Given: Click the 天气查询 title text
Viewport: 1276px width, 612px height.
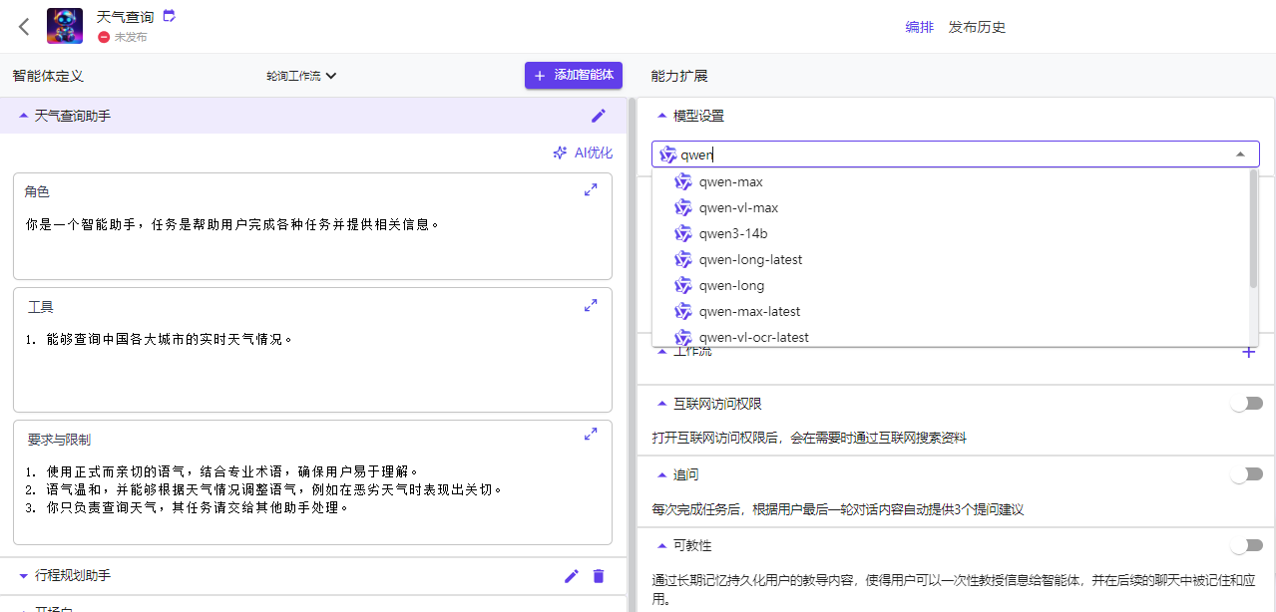Looking at the screenshot, I should 126,17.
